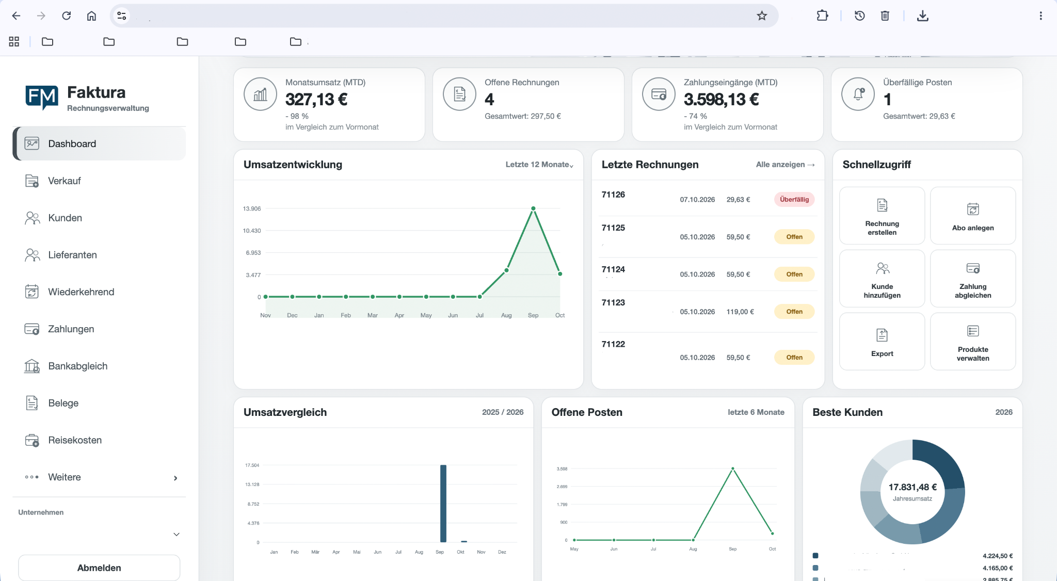Open the Dashboard sidebar item
Image resolution: width=1057 pixels, height=581 pixels.
(99, 144)
